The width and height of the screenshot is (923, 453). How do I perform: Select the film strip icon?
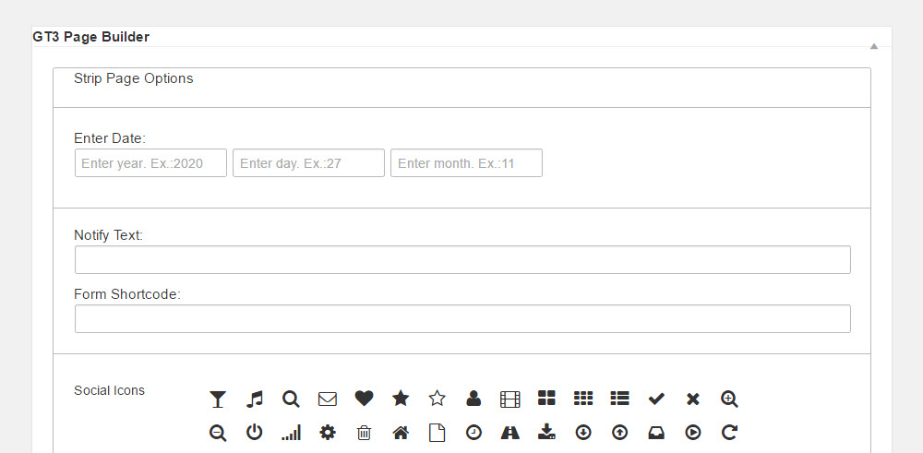point(510,399)
